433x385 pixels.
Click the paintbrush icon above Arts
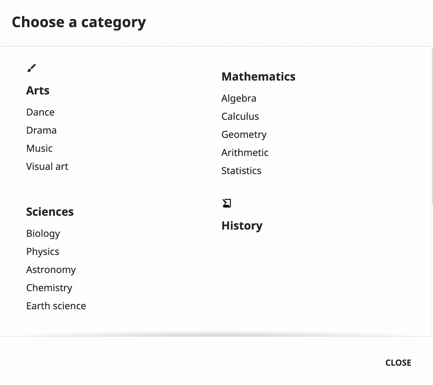(x=31, y=68)
